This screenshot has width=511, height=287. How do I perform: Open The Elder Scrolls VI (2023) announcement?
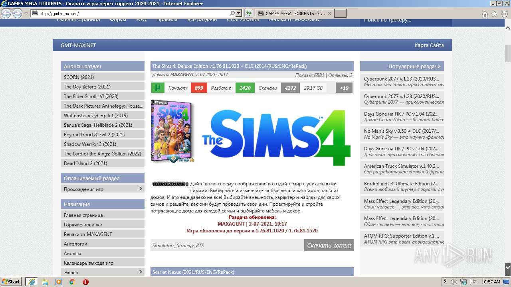pyautogui.click(x=103, y=96)
